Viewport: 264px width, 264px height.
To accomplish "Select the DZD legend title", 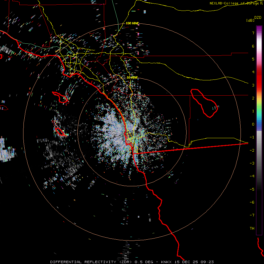I will [x=258, y=18].
